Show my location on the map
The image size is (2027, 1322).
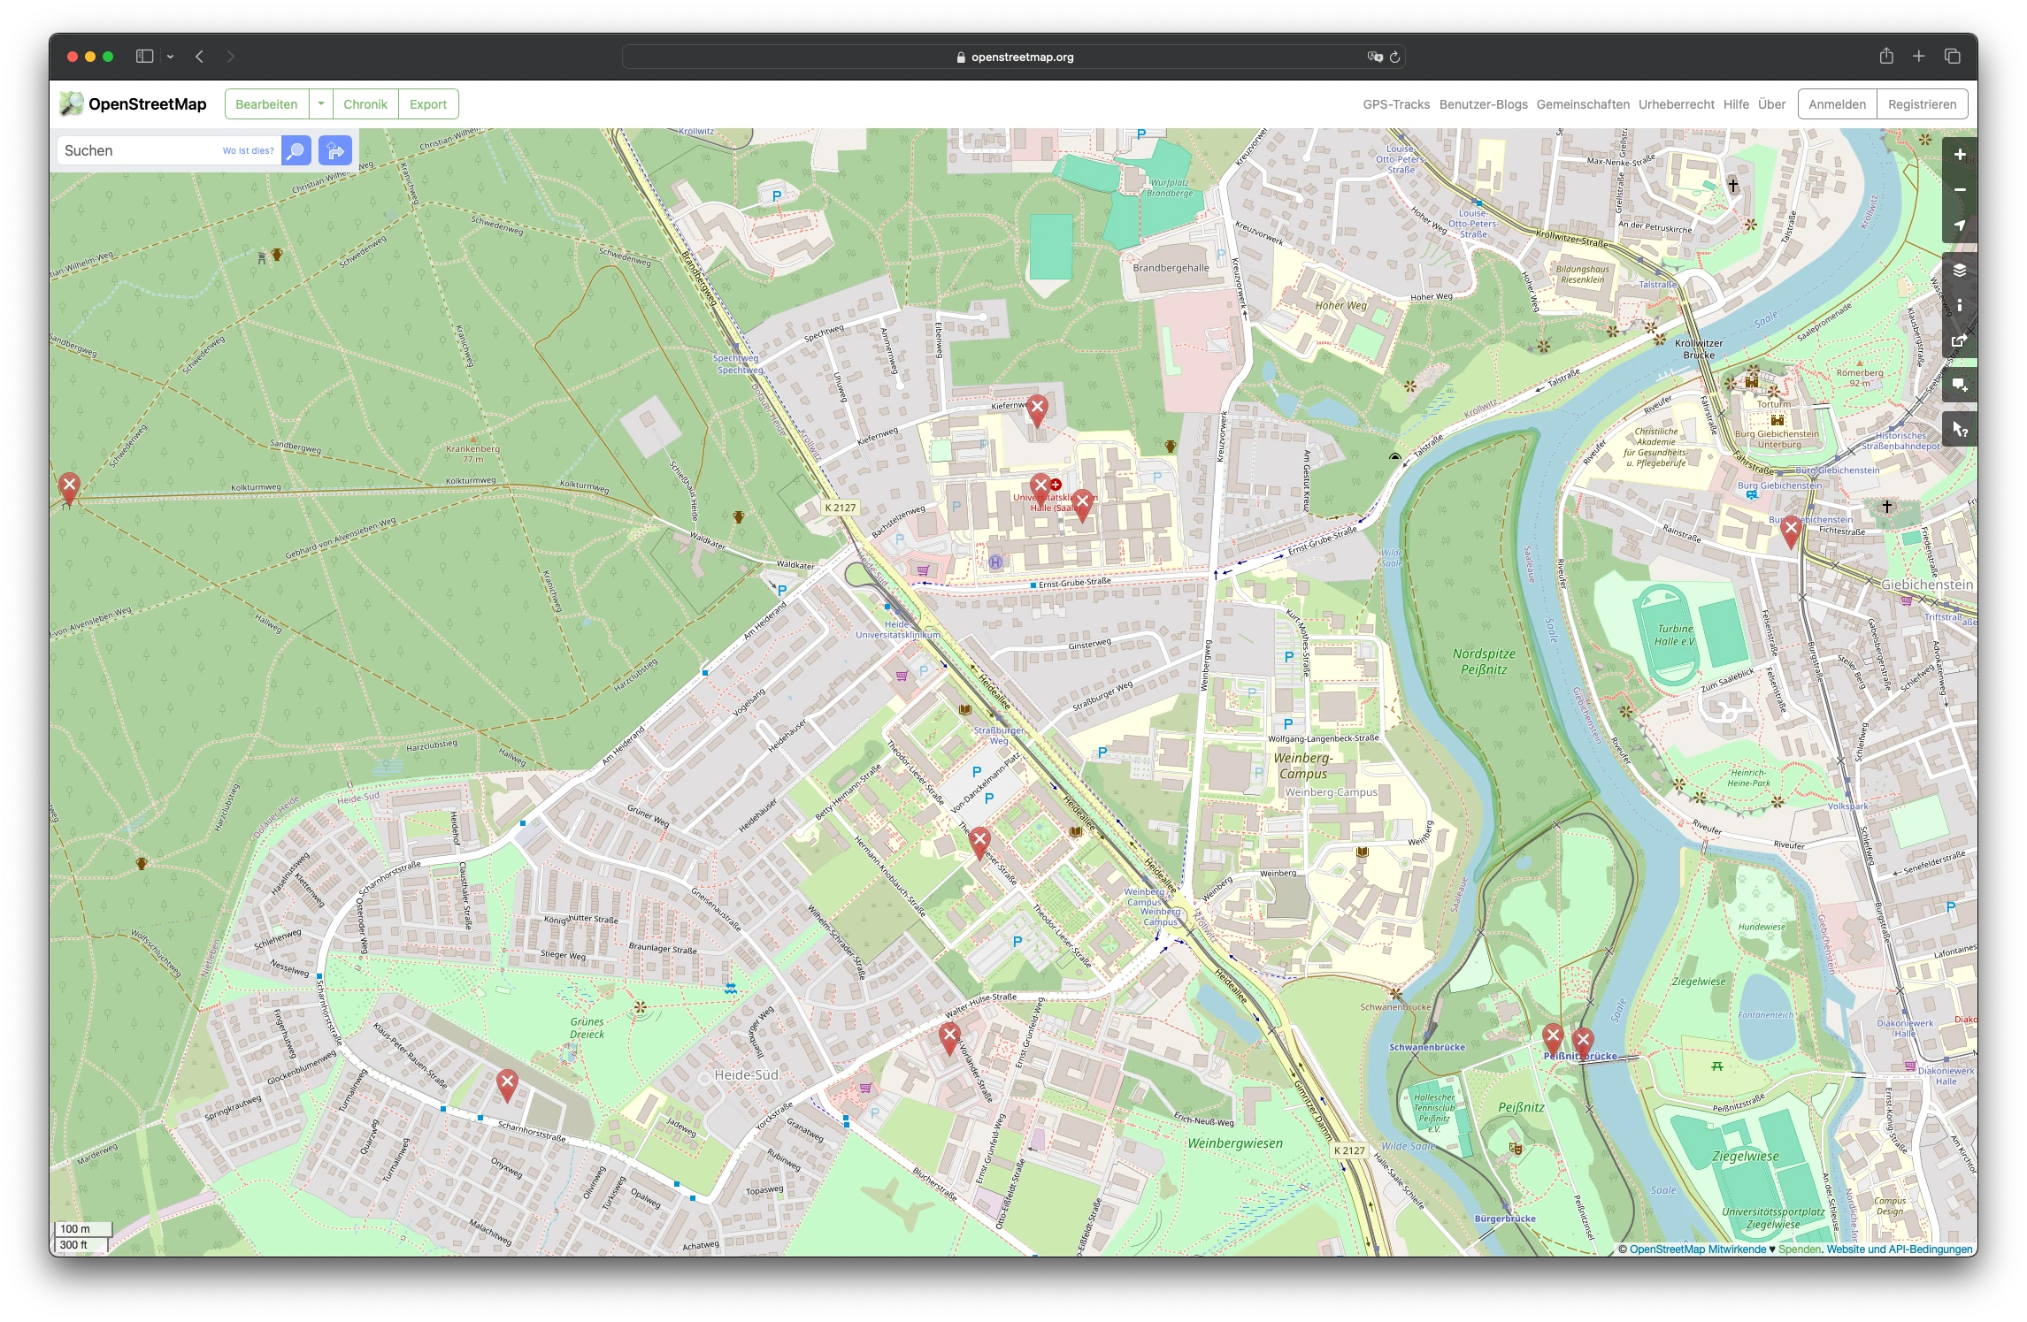click(1959, 225)
